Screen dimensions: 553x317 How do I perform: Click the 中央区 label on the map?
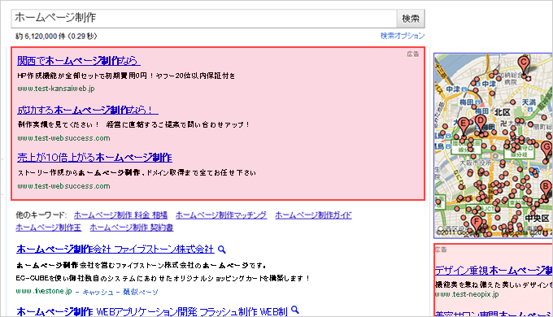point(537,219)
